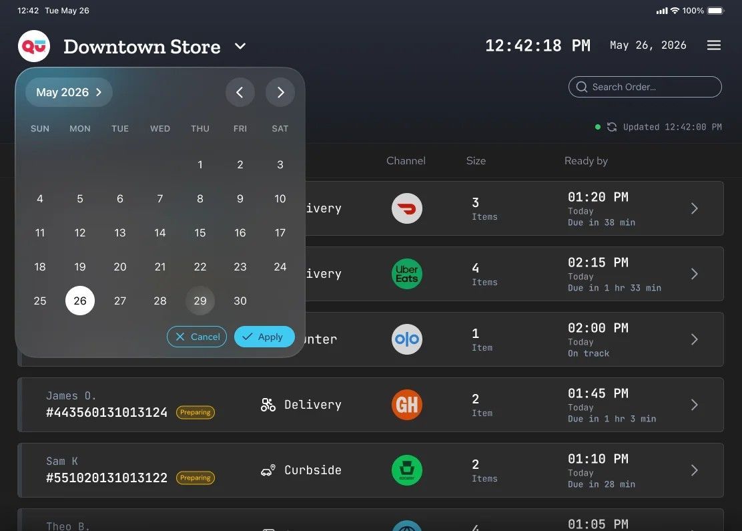The height and width of the screenshot is (531, 742).
Task: Choose May 15 on the calendar
Action: click(x=200, y=232)
